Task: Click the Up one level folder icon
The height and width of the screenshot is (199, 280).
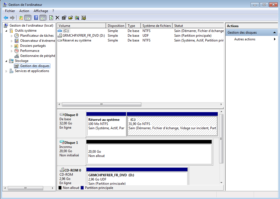Action: pyautogui.click(x=21, y=18)
